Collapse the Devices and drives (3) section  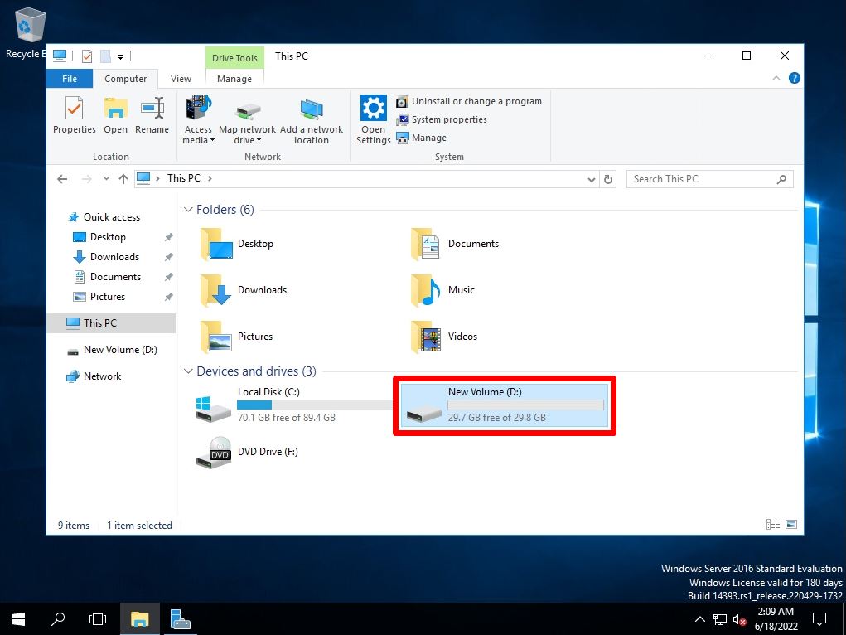coord(188,371)
